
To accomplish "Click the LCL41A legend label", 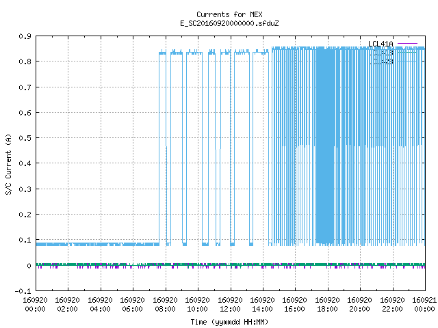I will (x=381, y=44).
